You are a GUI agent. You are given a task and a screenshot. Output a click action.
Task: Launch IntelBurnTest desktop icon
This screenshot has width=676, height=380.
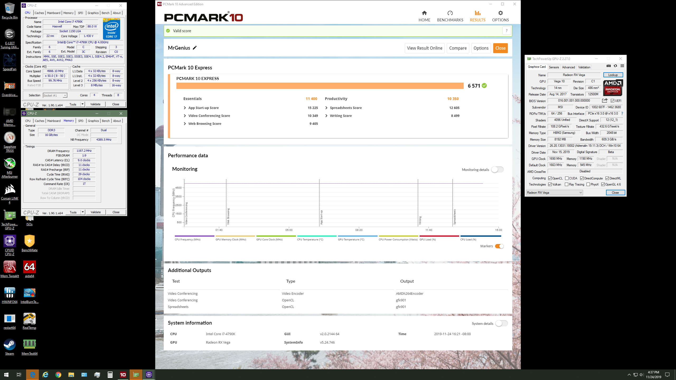[29, 295]
